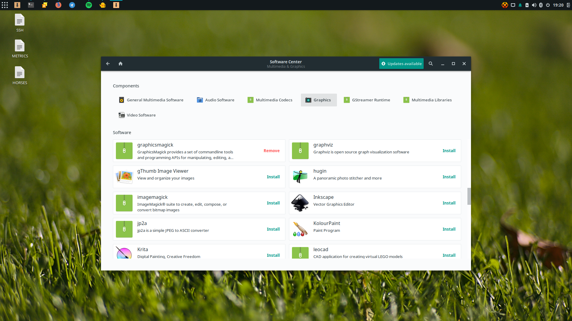Click the graphviz package icon

click(x=300, y=151)
